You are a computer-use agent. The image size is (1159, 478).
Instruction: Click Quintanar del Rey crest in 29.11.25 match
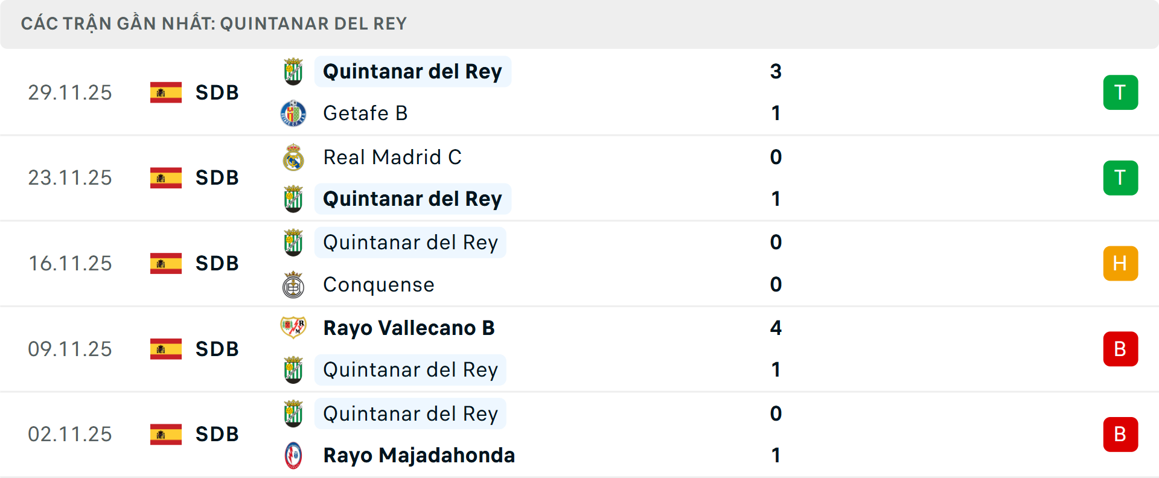point(293,72)
